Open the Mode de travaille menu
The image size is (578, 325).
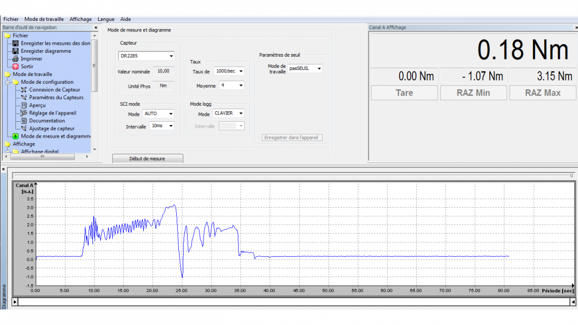click(x=44, y=19)
